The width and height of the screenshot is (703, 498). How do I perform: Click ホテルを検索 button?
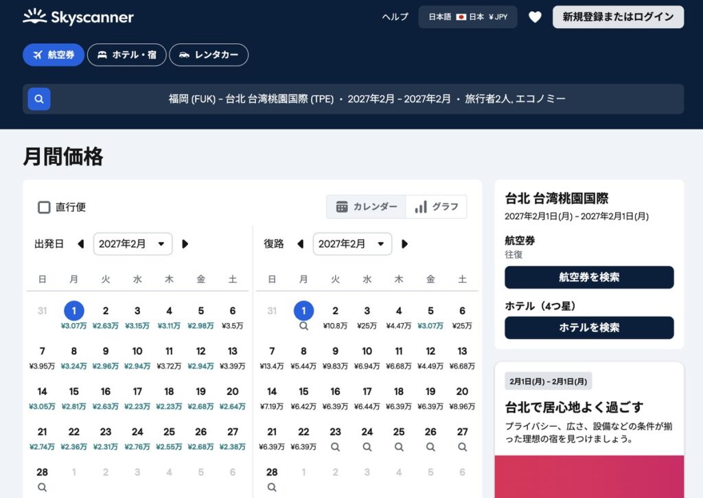[x=589, y=328]
